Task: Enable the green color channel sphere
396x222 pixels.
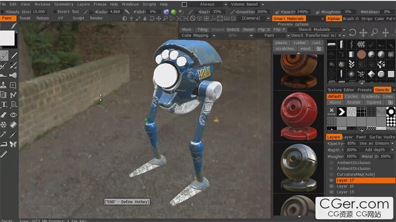Action: [174, 12]
